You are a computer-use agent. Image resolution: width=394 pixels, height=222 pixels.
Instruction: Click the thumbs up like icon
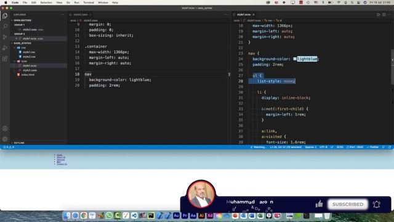coord(319,204)
